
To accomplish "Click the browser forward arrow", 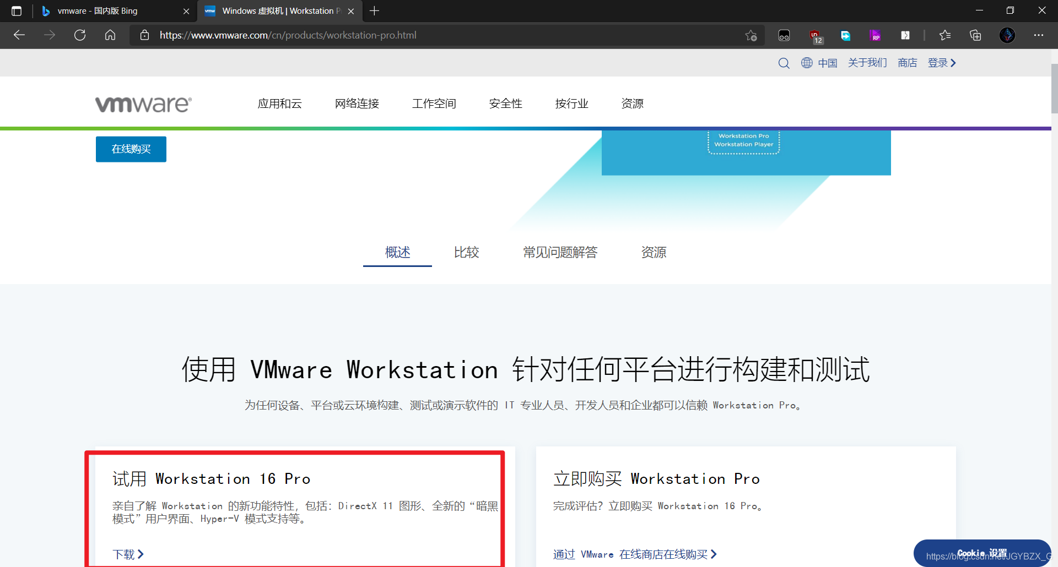I will tap(50, 35).
